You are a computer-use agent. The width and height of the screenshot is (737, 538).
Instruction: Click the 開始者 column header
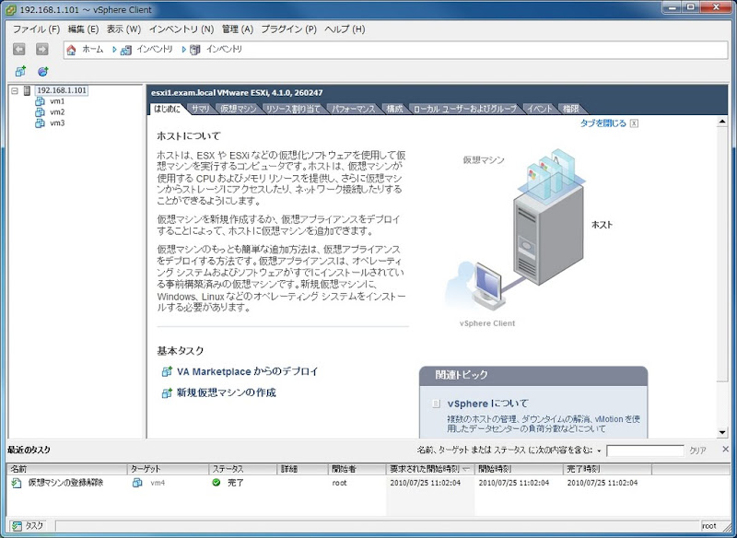[x=357, y=469]
